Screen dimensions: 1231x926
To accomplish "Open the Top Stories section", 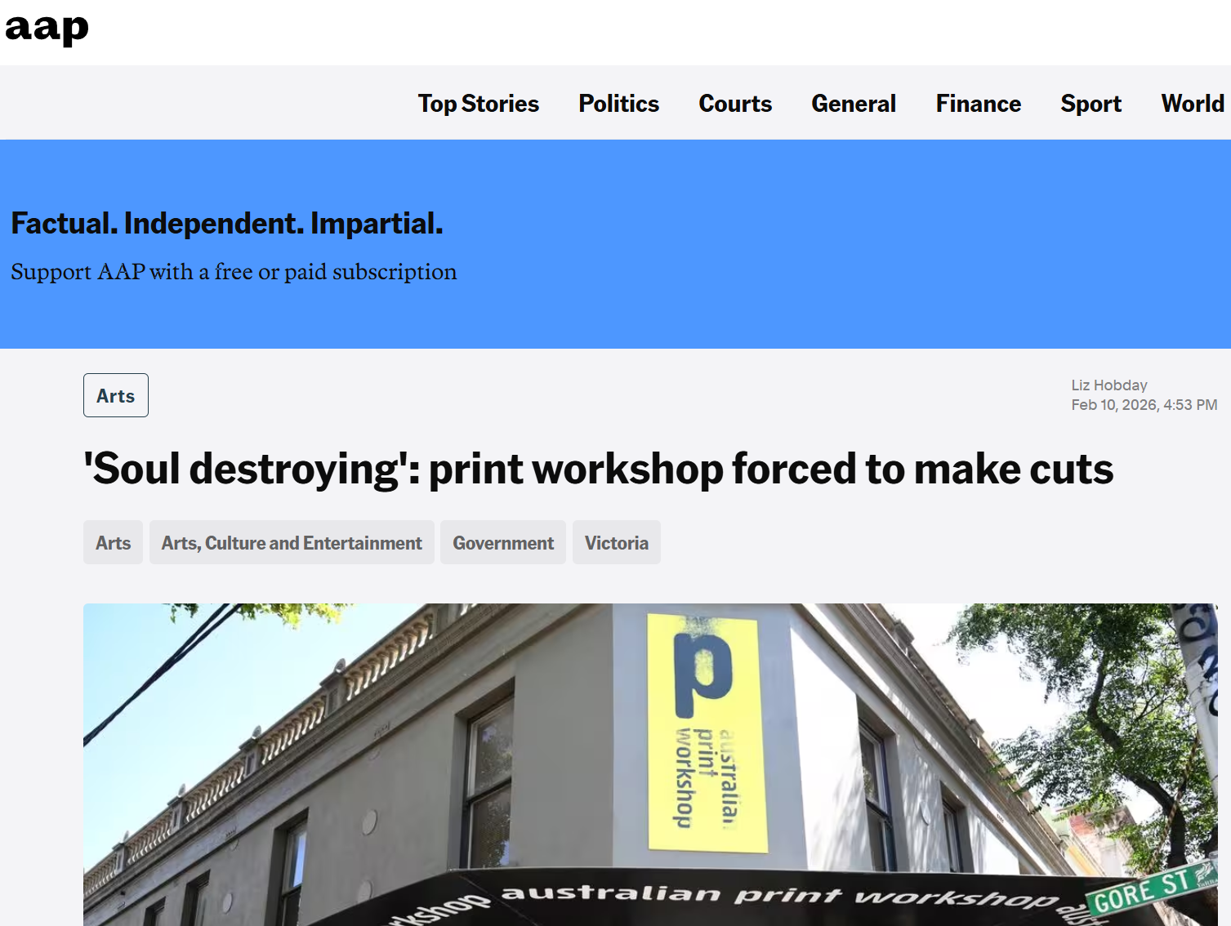I will tap(479, 104).
